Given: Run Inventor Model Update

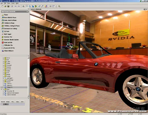Looking at the screenshot, I should pyautogui.click(x=10, y=40).
